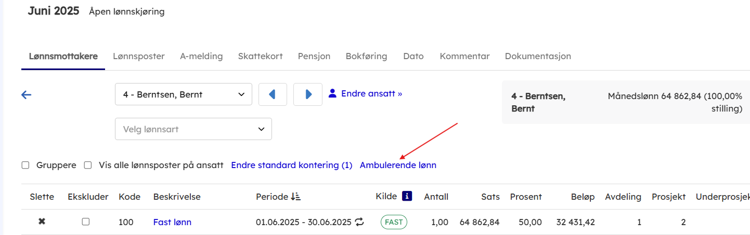
Task: Click the back arrow icon
Action: tap(26, 94)
